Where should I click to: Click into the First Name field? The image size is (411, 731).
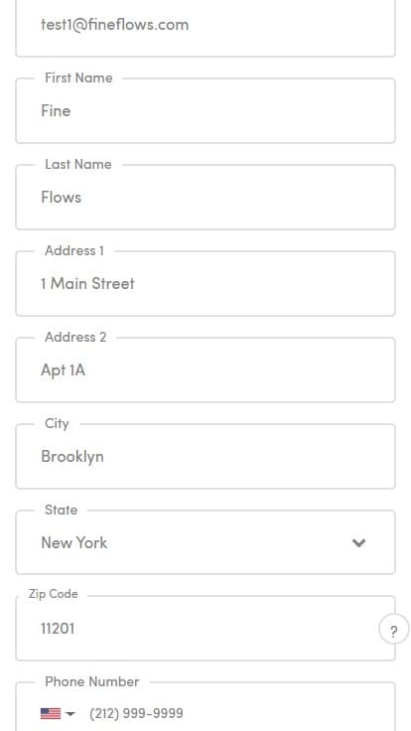205,111
